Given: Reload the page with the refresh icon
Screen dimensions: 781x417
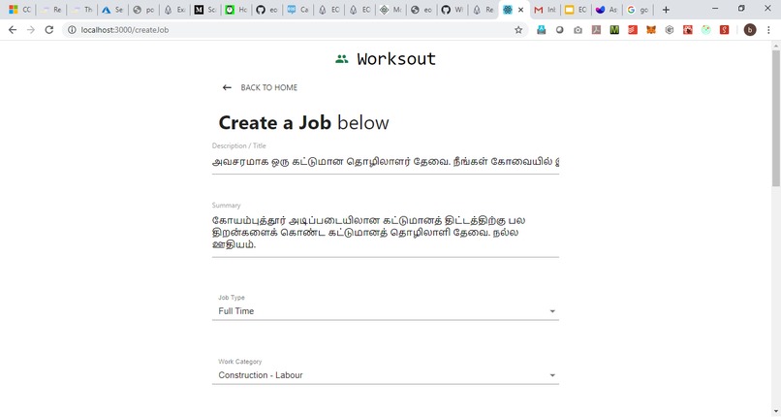Looking at the screenshot, I should pos(48,30).
